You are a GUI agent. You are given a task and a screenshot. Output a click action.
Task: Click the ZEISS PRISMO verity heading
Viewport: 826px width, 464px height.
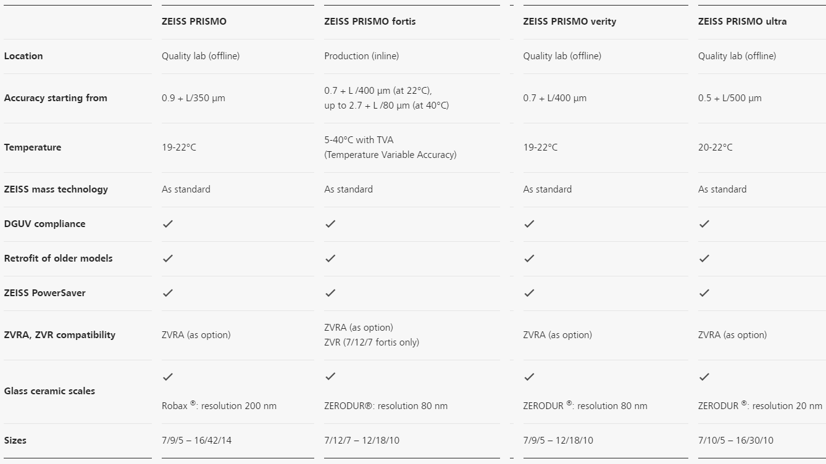click(569, 22)
